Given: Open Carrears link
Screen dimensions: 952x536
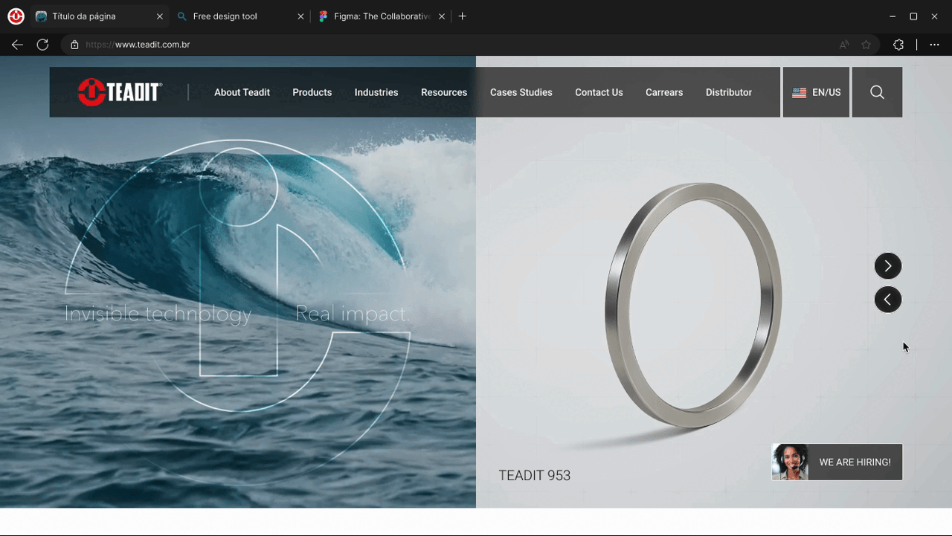Looking at the screenshot, I should point(664,92).
